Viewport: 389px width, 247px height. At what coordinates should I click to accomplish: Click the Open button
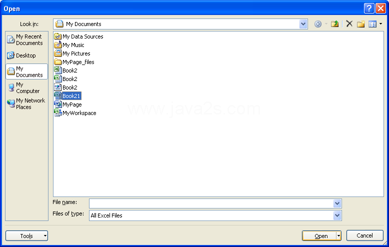point(319,236)
